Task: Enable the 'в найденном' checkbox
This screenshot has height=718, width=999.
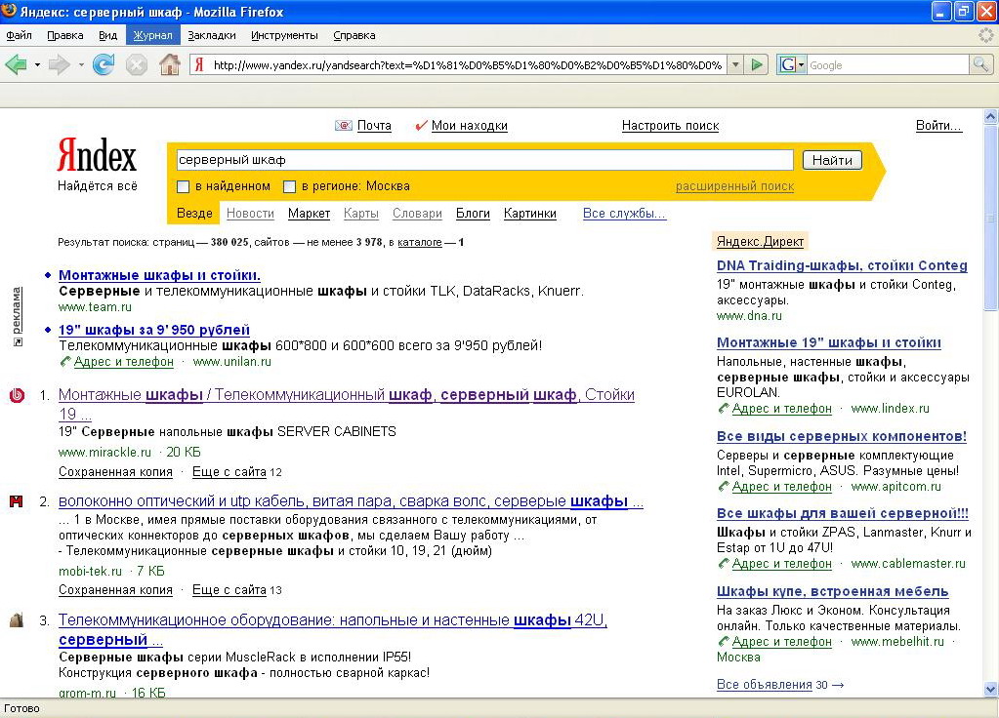Action: pyautogui.click(x=182, y=185)
